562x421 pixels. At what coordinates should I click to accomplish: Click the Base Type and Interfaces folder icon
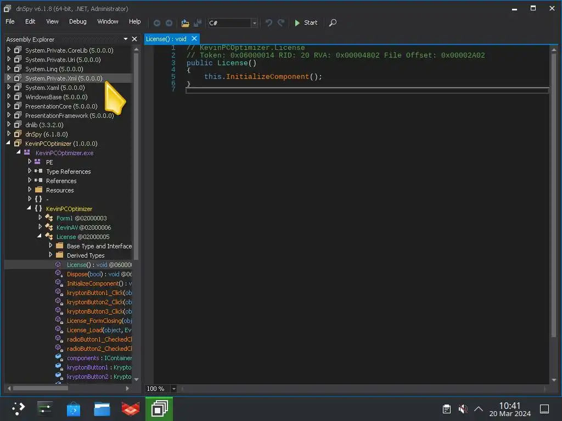tap(59, 246)
